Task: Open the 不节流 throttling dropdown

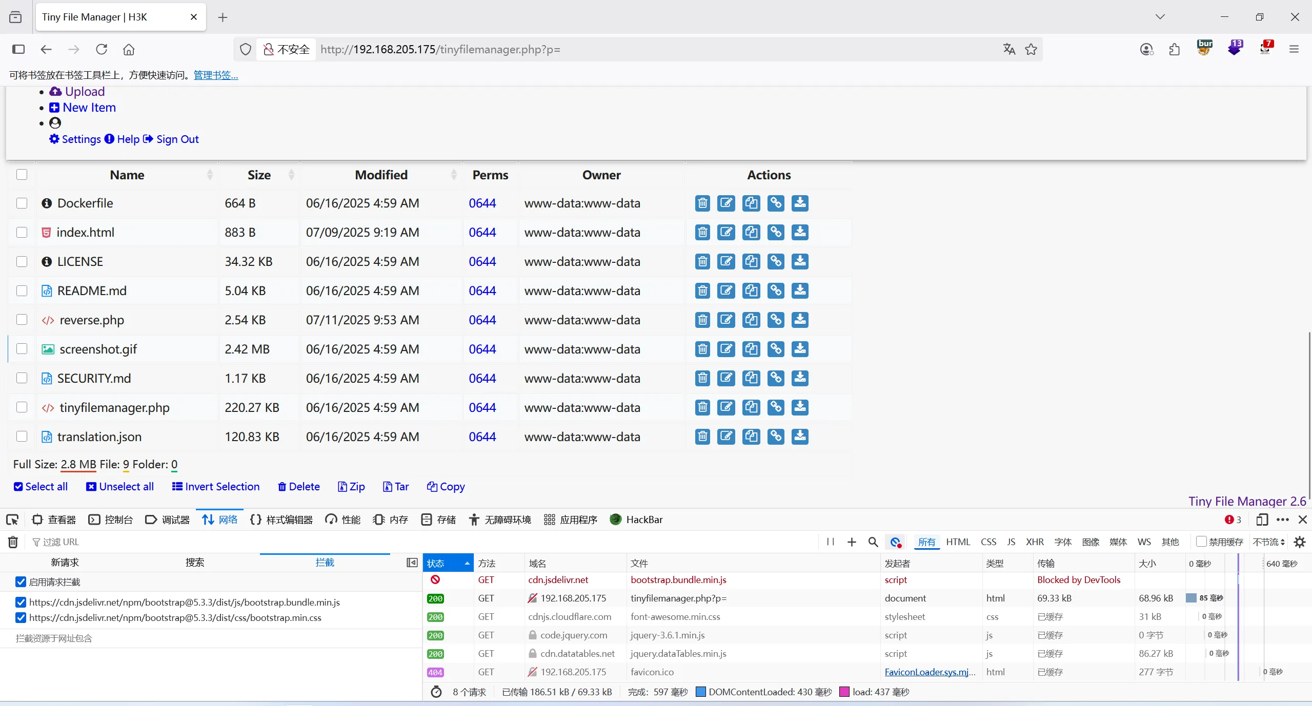Action: point(1268,542)
